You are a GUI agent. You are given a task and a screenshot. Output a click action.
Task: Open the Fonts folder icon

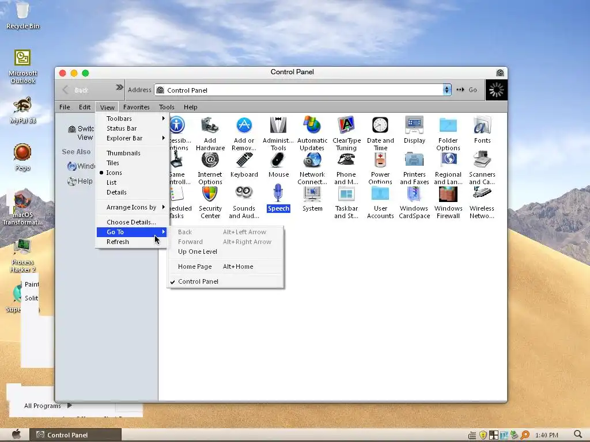[x=482, y=129]
